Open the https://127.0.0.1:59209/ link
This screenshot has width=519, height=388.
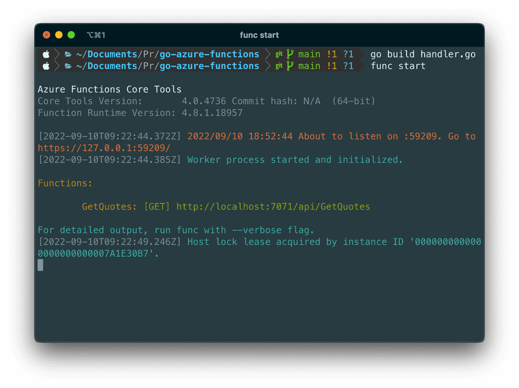tap(104, 148)
